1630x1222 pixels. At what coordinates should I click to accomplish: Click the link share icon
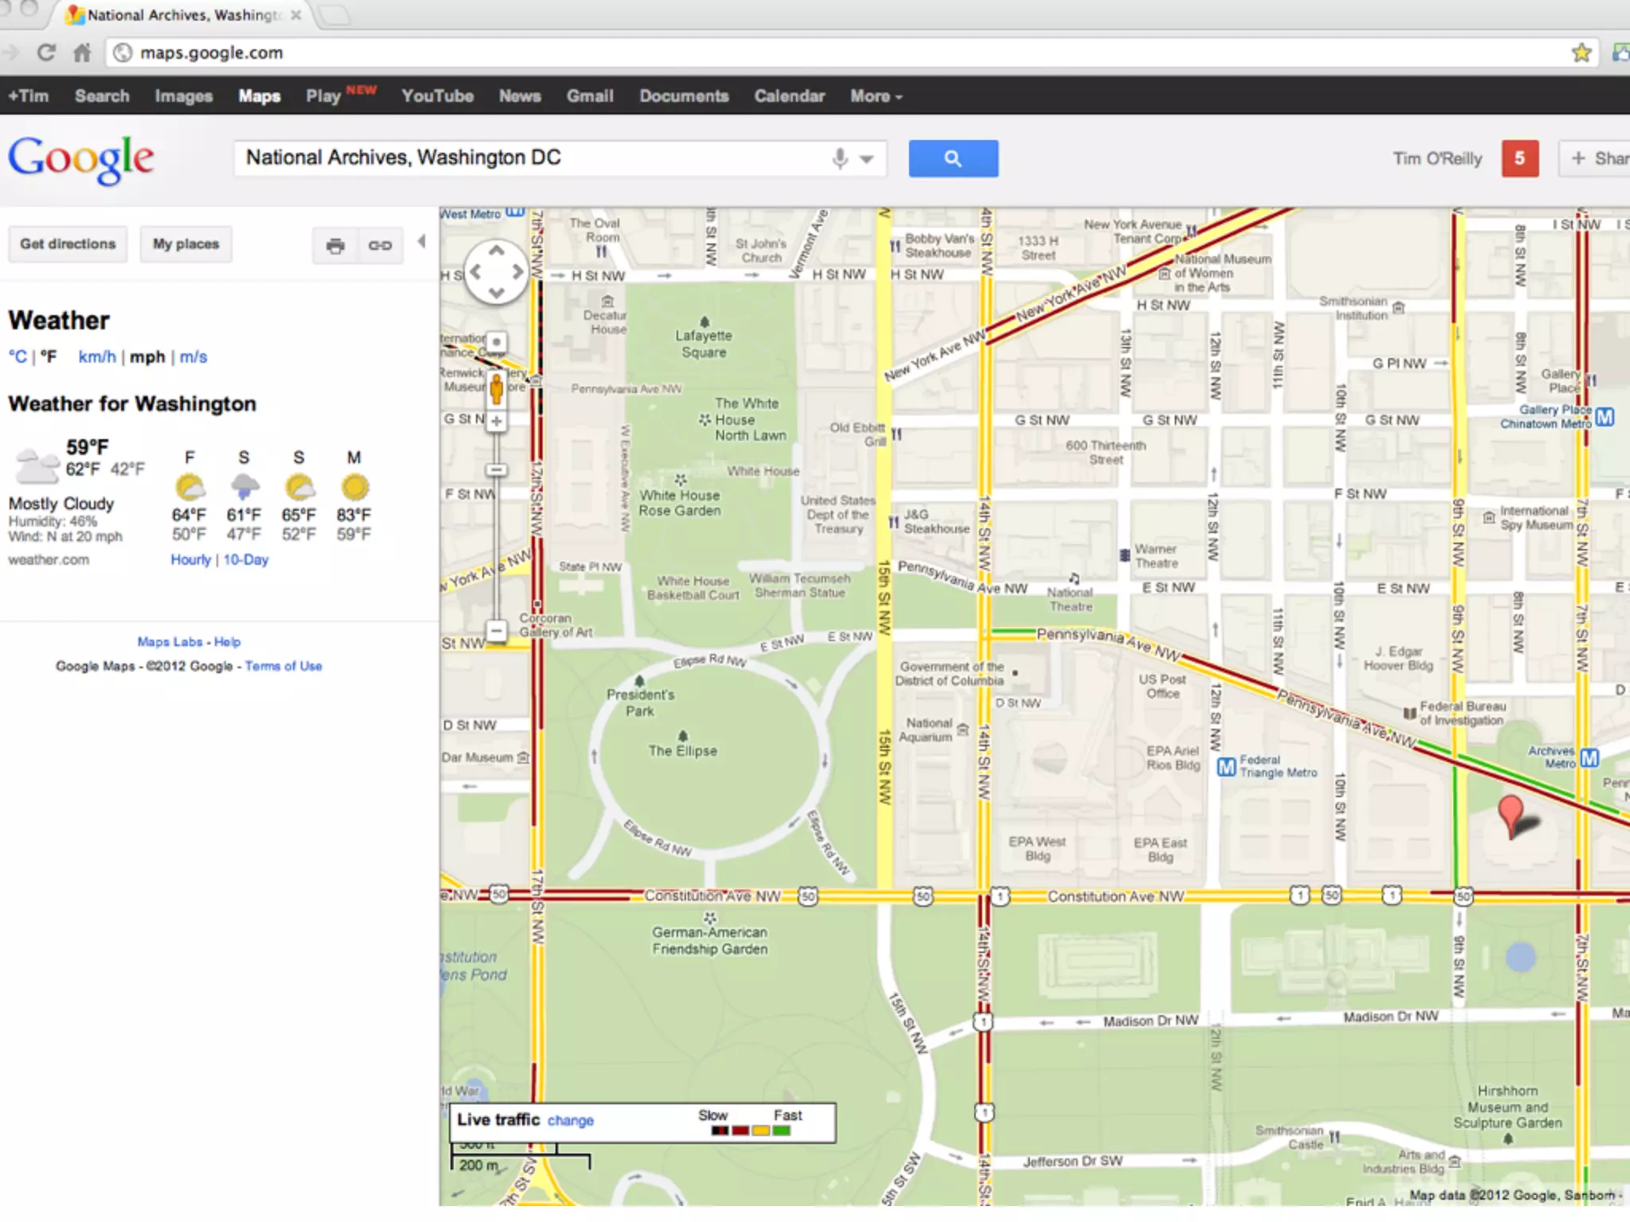coord(380,245)
